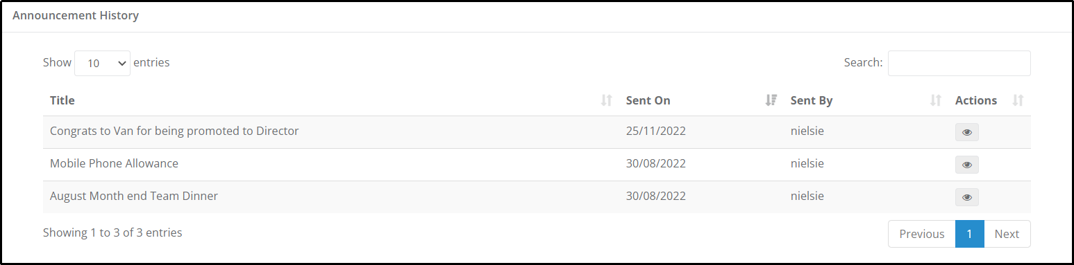The height and width of the screenshot is (265, 1074).
Task: View the Congrats to Van announcement via eye icon
Action: click(966, 132)
